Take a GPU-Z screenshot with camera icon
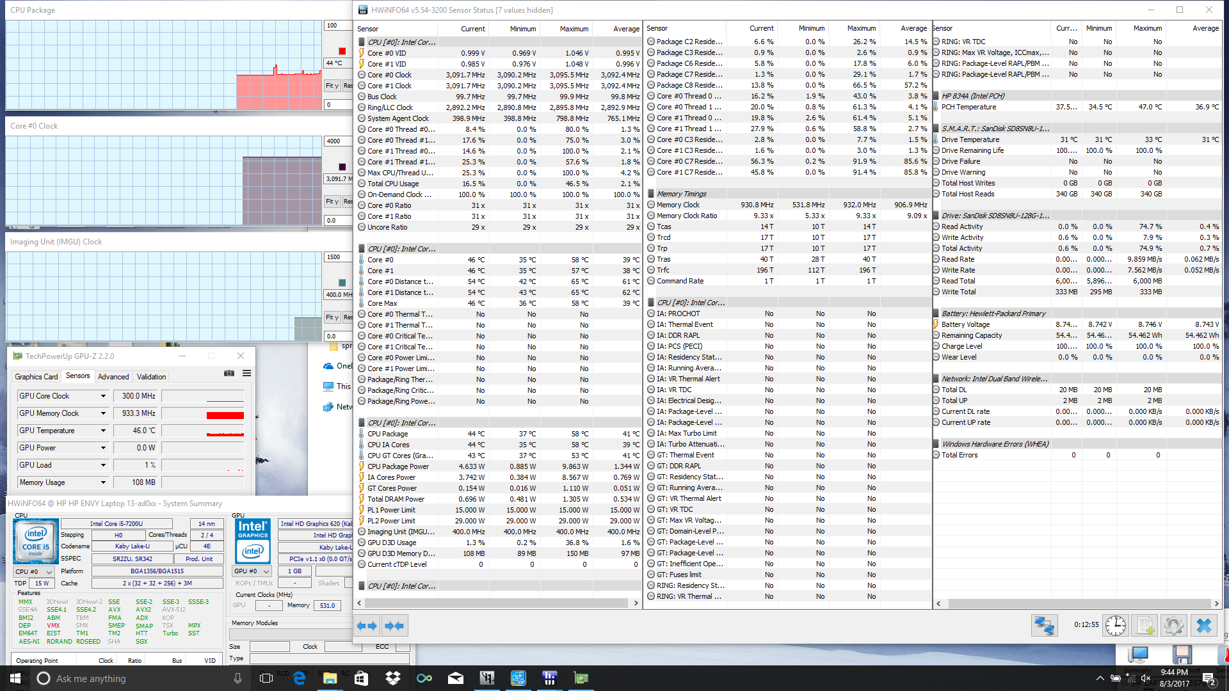Viewport: 1229px width, 691px height. click(229, 373)
